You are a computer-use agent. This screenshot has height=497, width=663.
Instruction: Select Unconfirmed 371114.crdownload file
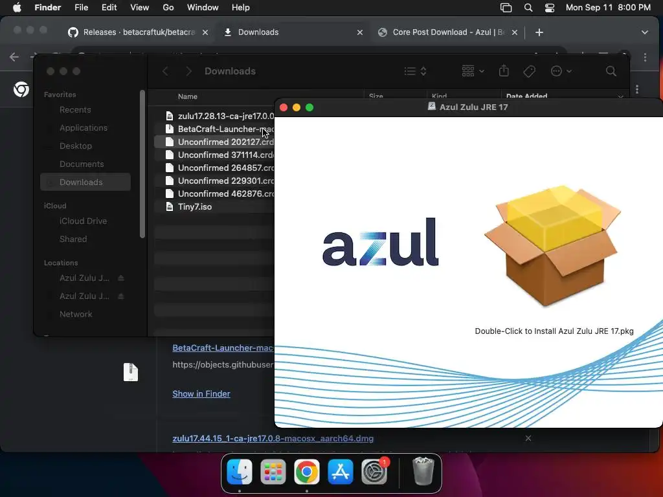(214, 155)
